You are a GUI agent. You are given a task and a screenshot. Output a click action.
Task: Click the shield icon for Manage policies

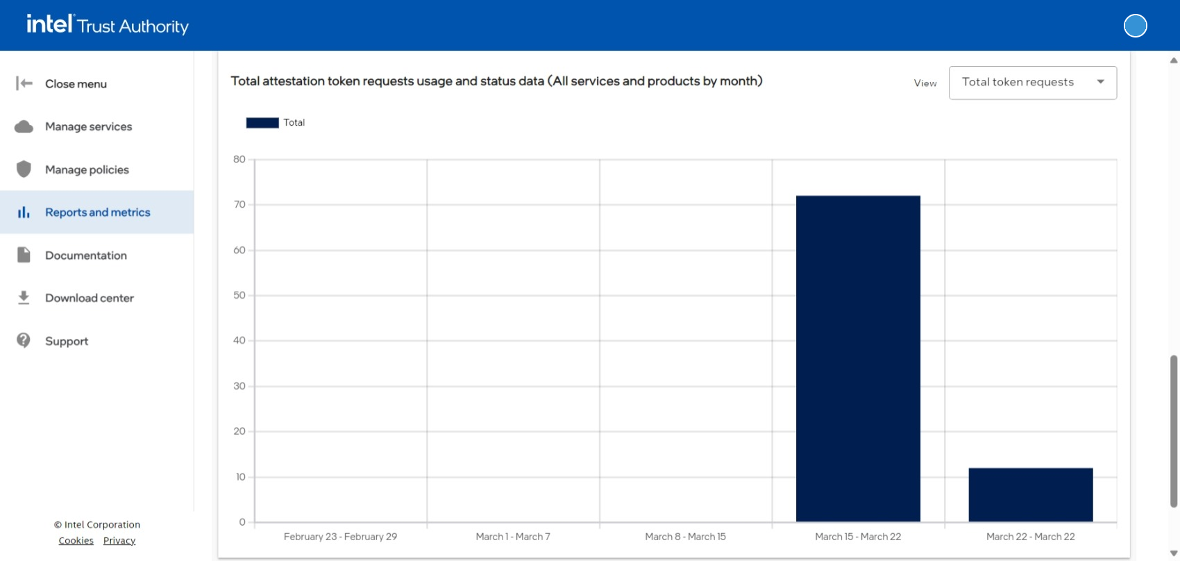(x=24, y=169)
